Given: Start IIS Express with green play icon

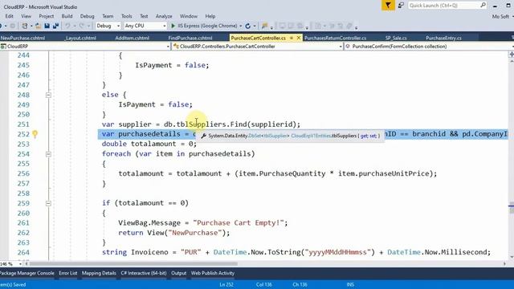Looking at the screenshot, I should pos(173,26).
